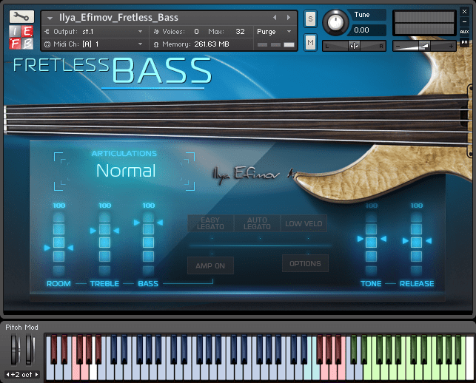Click the TREBLE level slider

point(104,243)
